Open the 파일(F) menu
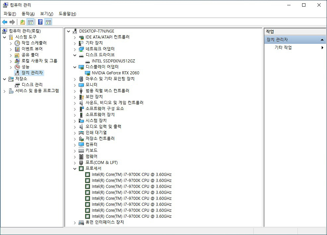The image size is (327, 235). pos(10,14)
